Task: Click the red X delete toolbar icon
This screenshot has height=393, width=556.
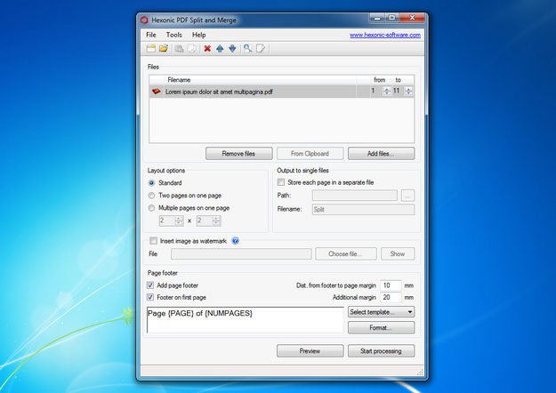Action: tap(207, 49)
